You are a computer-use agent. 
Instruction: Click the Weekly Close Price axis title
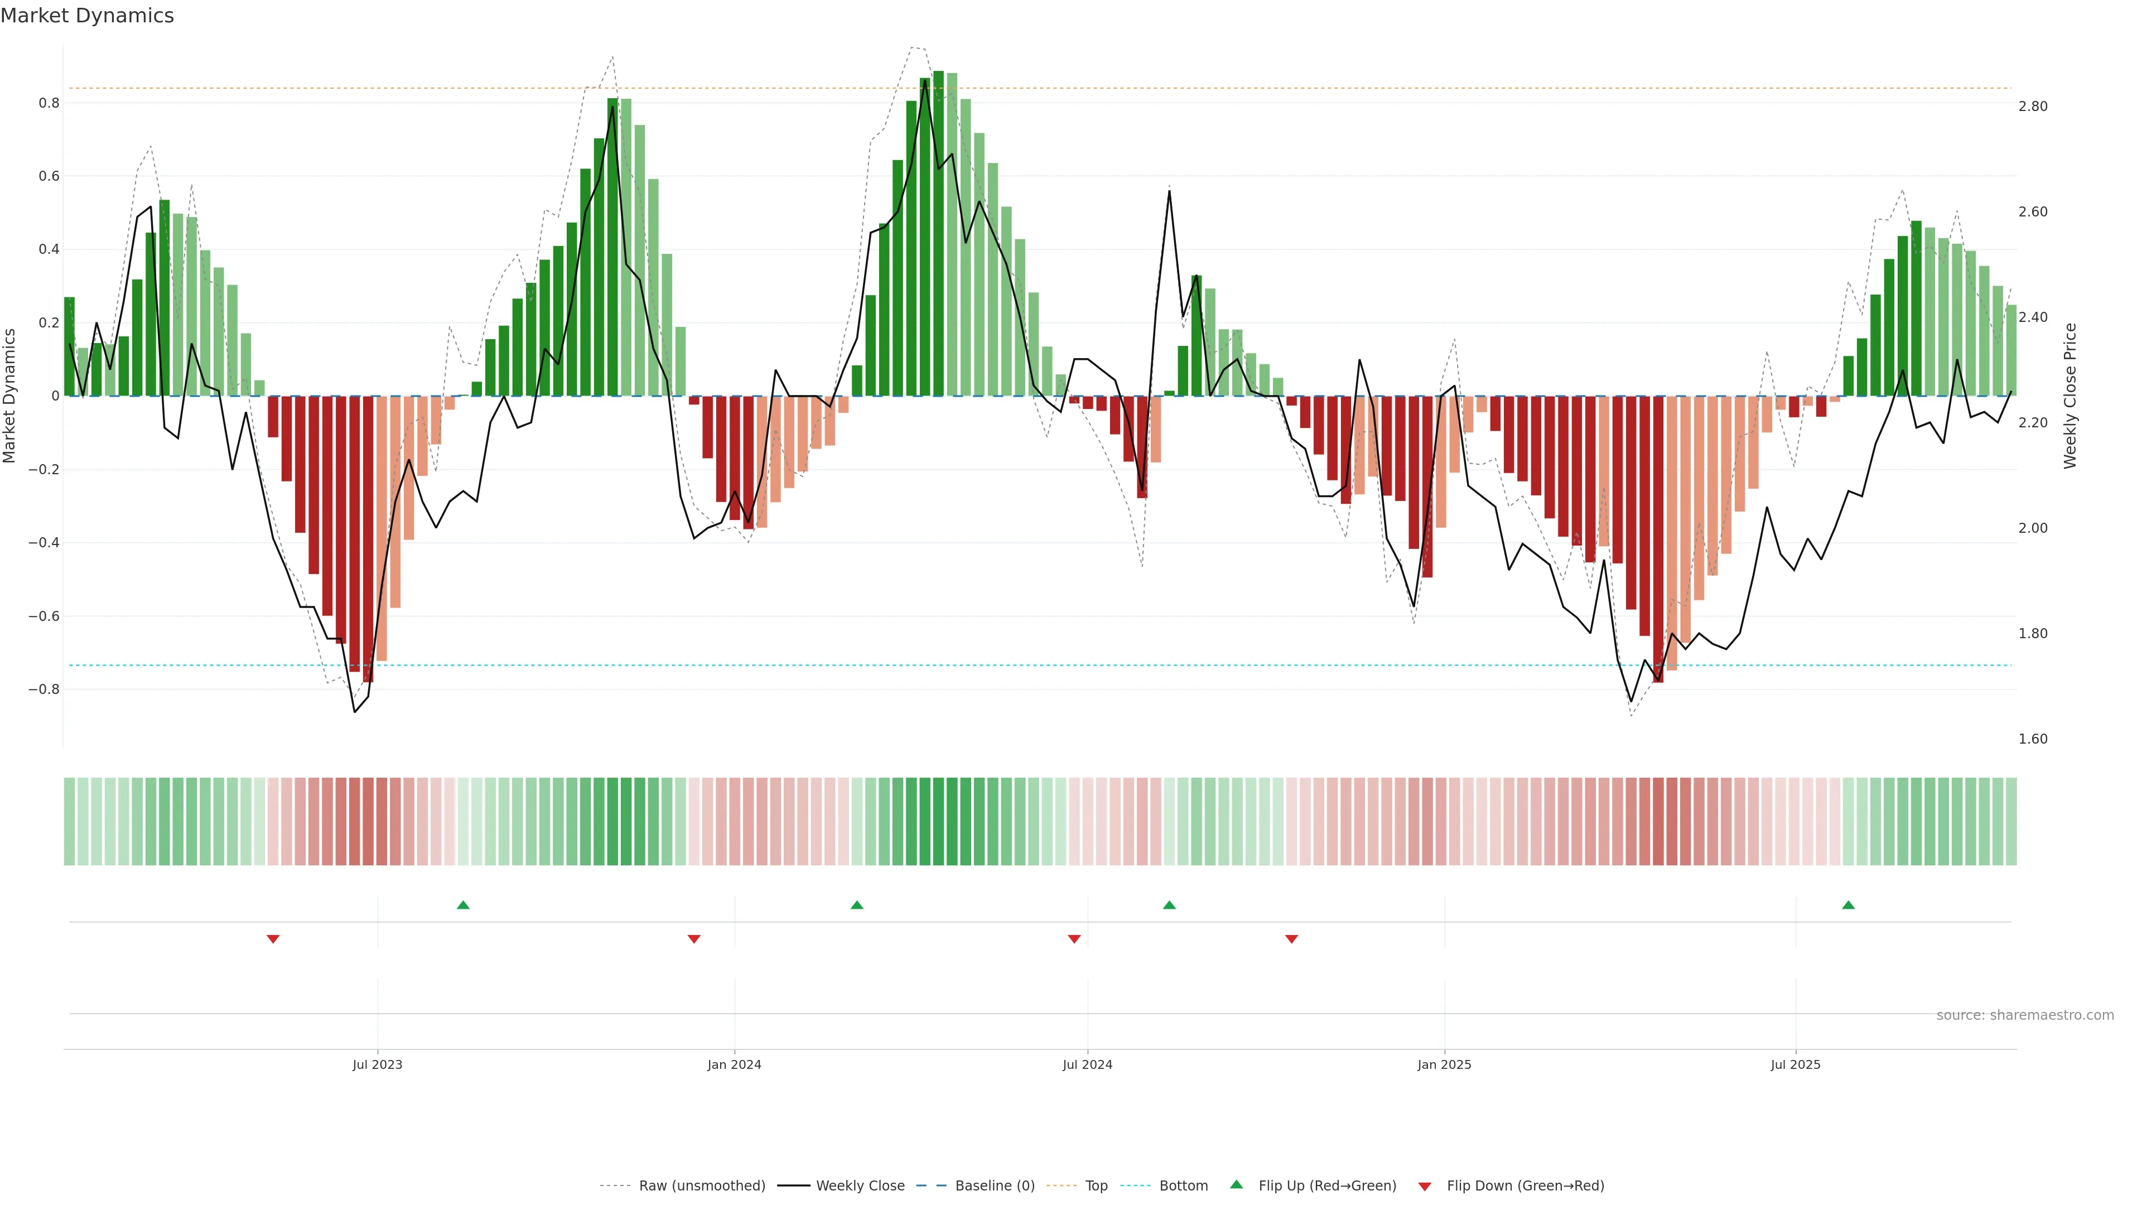(x=2069, y=396)
